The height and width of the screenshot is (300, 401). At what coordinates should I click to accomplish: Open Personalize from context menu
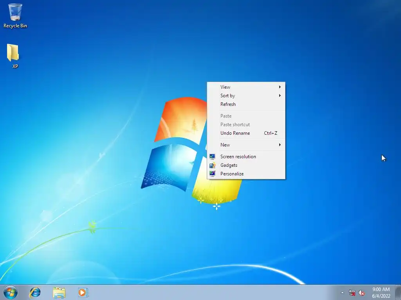246,174
